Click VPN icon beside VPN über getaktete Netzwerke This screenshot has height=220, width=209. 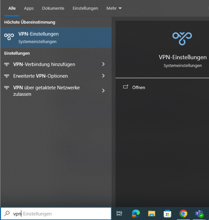click(7, 88)
